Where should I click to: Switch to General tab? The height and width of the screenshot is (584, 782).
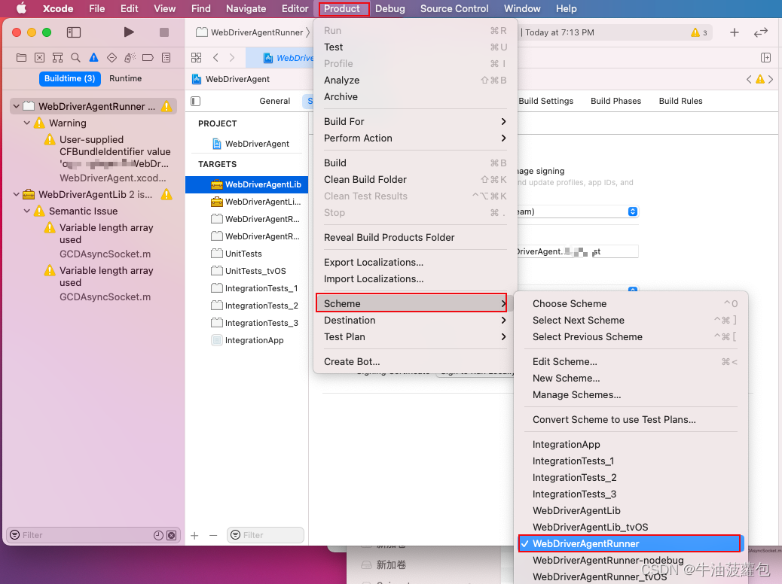(275, 101)
